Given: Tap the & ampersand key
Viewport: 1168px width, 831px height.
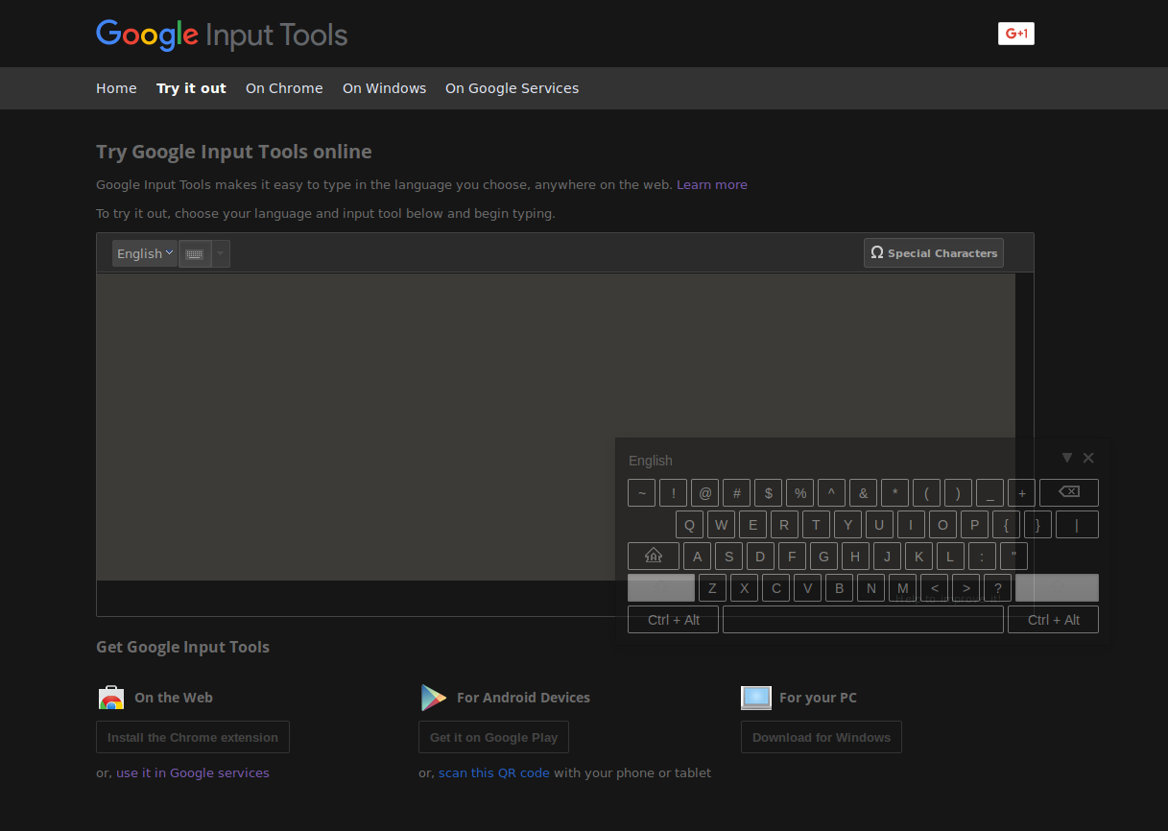Looking at the screenshot, I should pyautogui.click(x=863, y=492).
